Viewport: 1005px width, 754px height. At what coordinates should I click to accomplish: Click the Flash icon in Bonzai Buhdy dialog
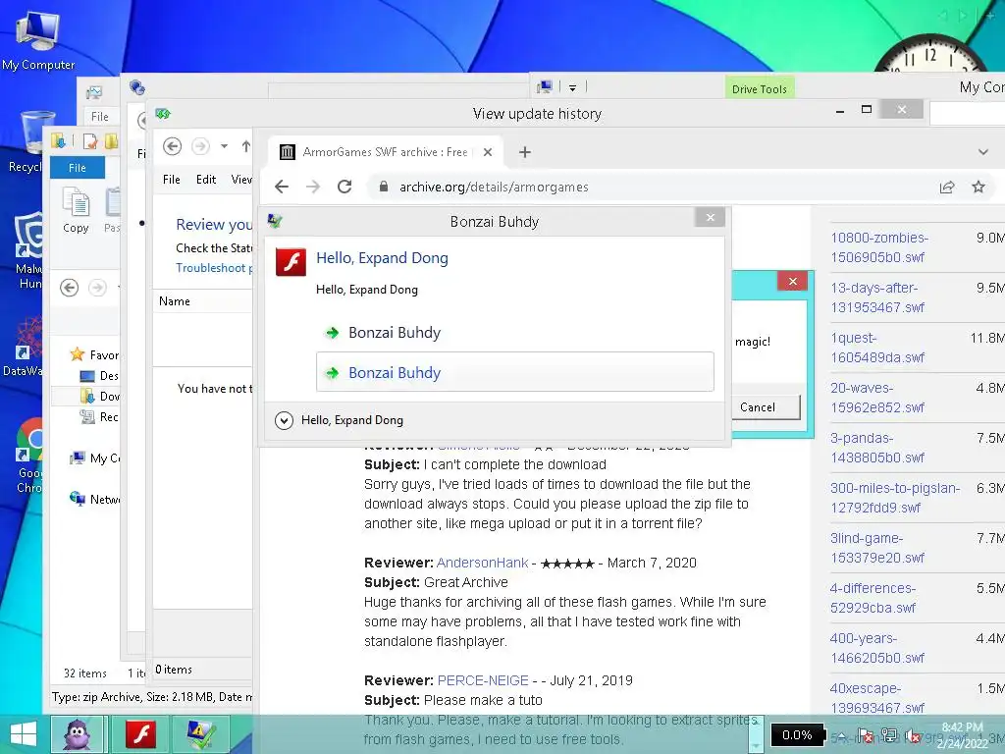291,262
